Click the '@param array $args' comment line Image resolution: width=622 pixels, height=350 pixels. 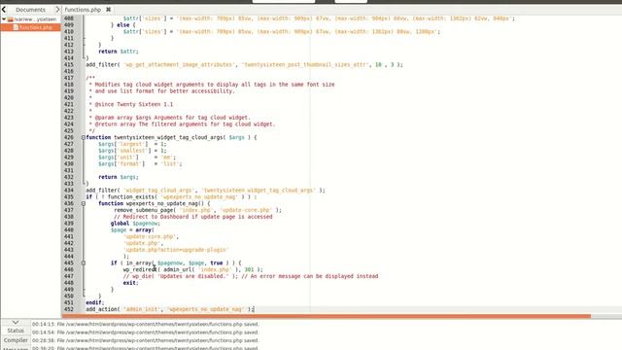170,118
